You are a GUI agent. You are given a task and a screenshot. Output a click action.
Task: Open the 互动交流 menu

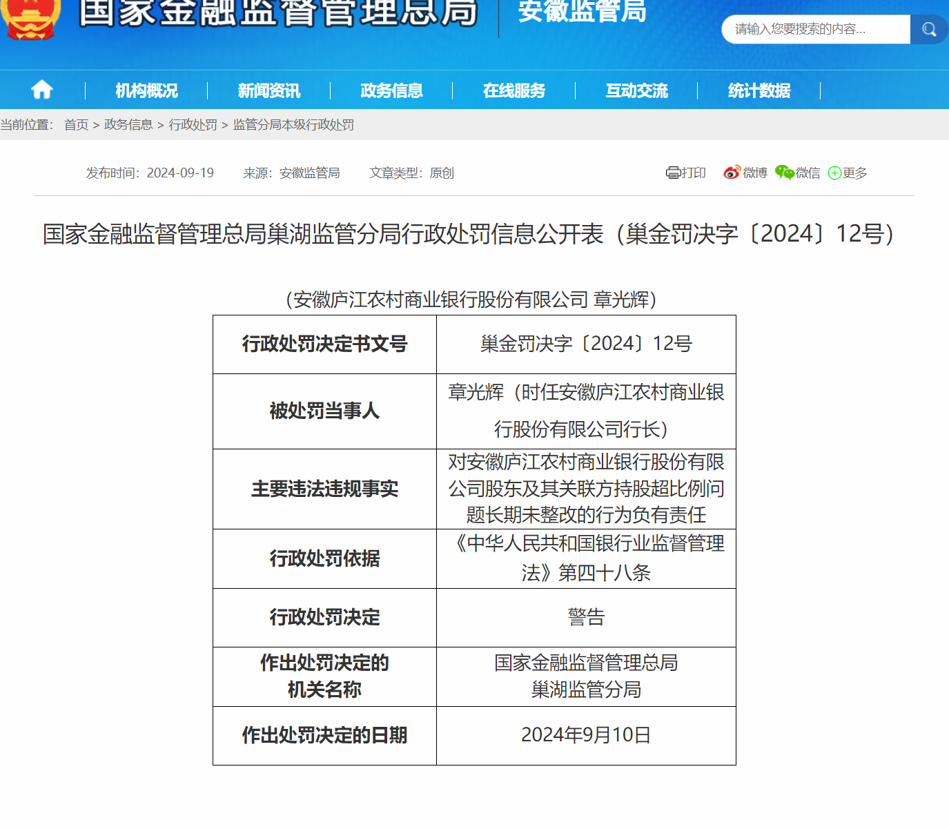[x=636, y=90]
